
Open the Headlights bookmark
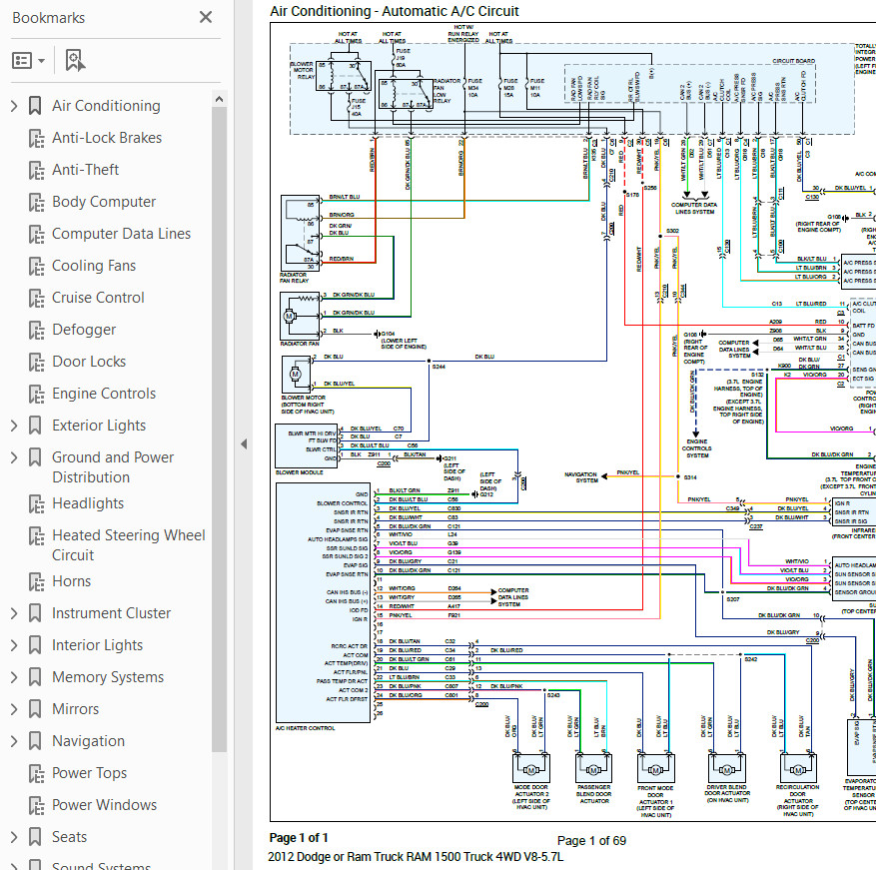tap(88, 503)
